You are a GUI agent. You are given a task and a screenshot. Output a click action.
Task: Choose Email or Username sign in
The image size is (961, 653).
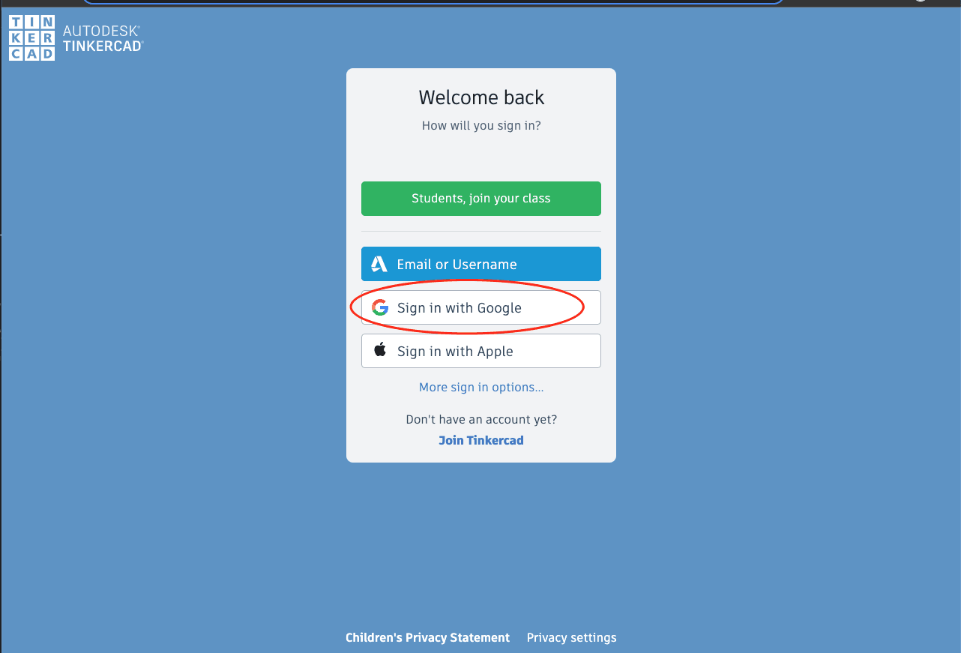[481, 264]
